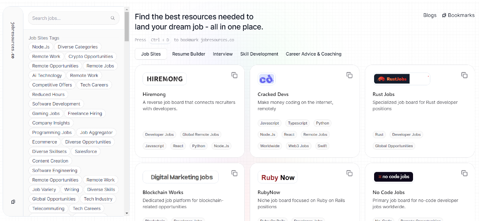Switch to Career Advice & Coaching tab
This screenshot has width=479, height=221.
click(x=313, y=54)
